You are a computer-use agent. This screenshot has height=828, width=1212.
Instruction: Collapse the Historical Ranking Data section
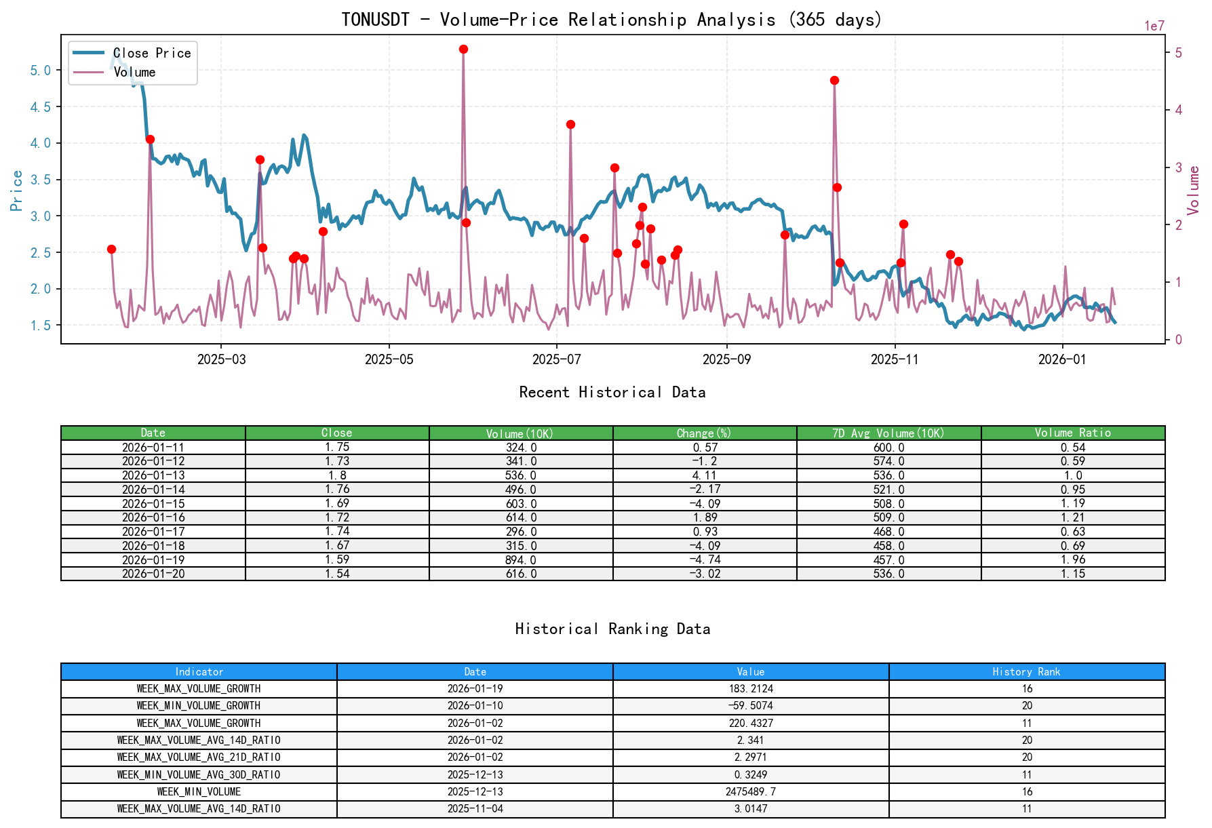point(612,629)
